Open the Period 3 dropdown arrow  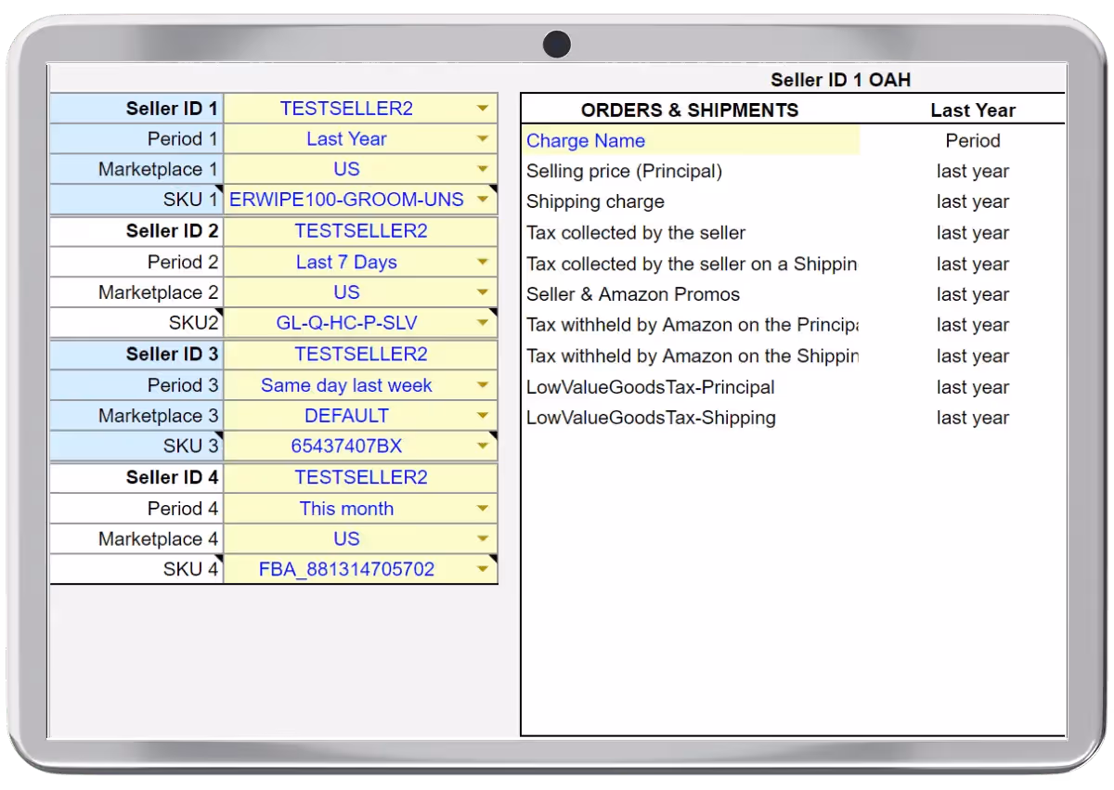click(482, 385)
